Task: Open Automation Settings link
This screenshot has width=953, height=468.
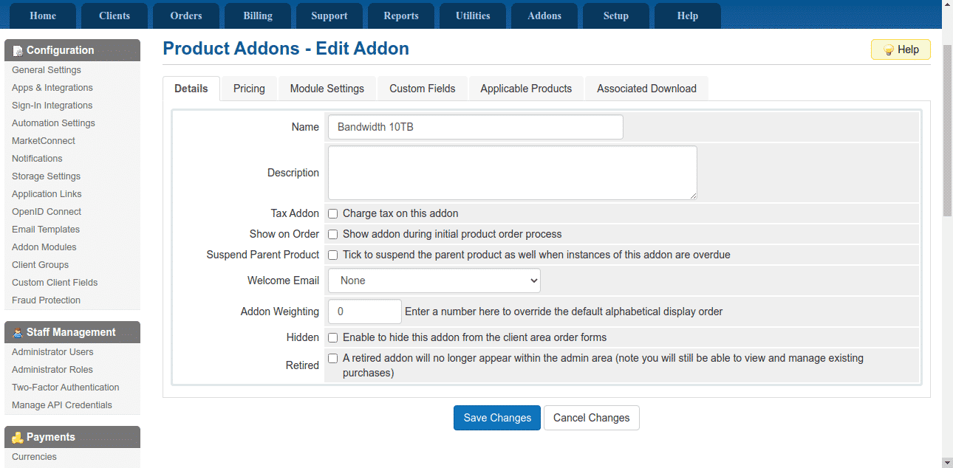Action: [x=53, y=123]
